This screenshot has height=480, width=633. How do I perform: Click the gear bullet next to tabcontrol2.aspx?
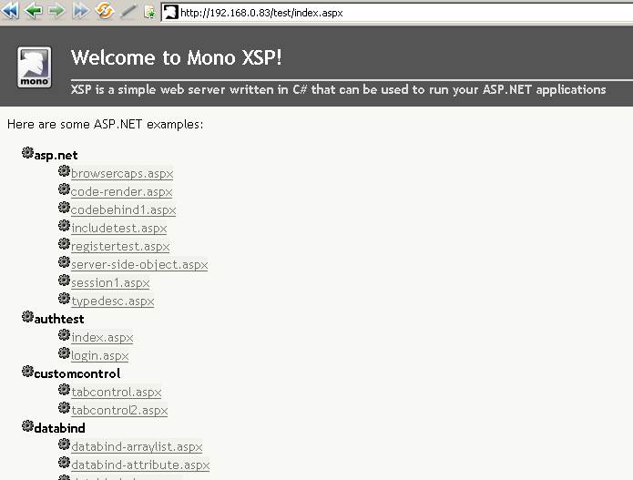coord(64,408)
